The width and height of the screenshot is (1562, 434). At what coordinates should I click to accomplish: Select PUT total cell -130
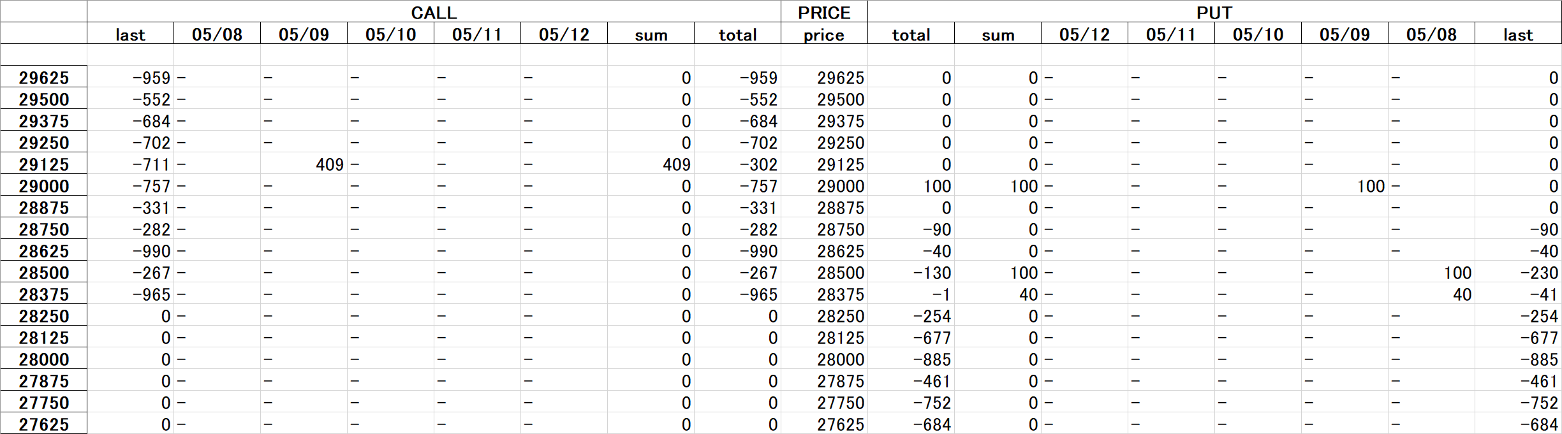pos(911,272)
